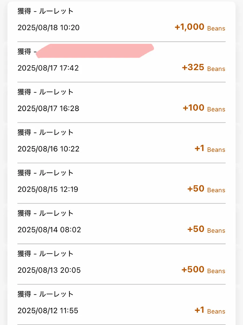Viewport: 243px width, 325px height.
Task: Open the 2025/08/16 10:22 entry date
Action: (48, 149)
